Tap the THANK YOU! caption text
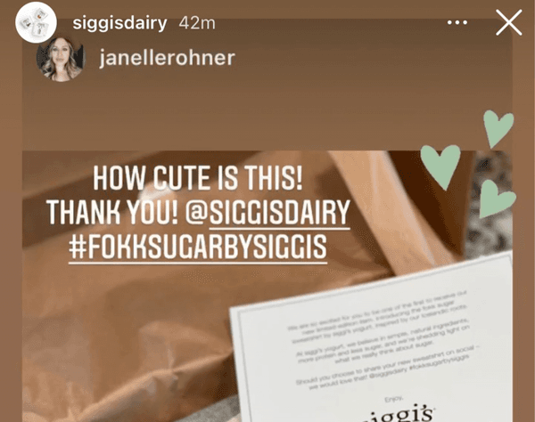Image resolution: width=535 pixels, height=422 pixels. (112, 213)
